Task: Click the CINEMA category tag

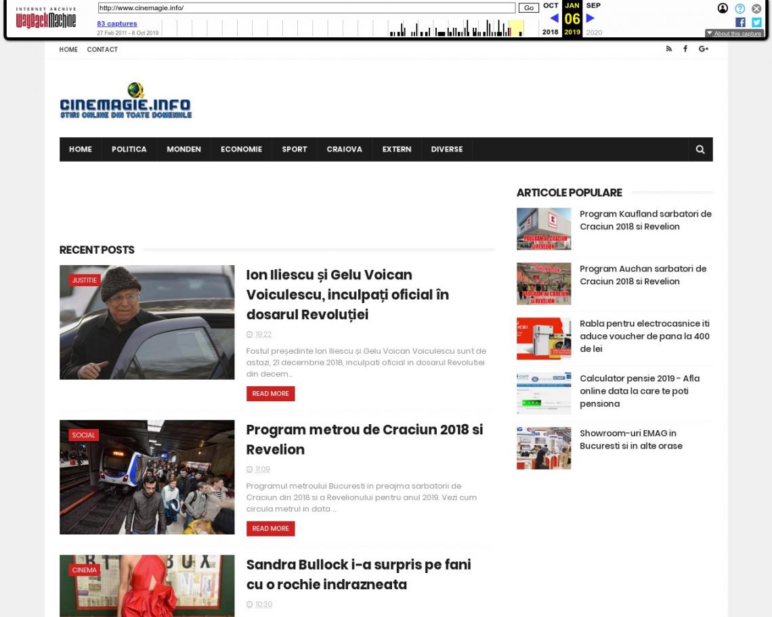Action: click(x=85, y=570)
